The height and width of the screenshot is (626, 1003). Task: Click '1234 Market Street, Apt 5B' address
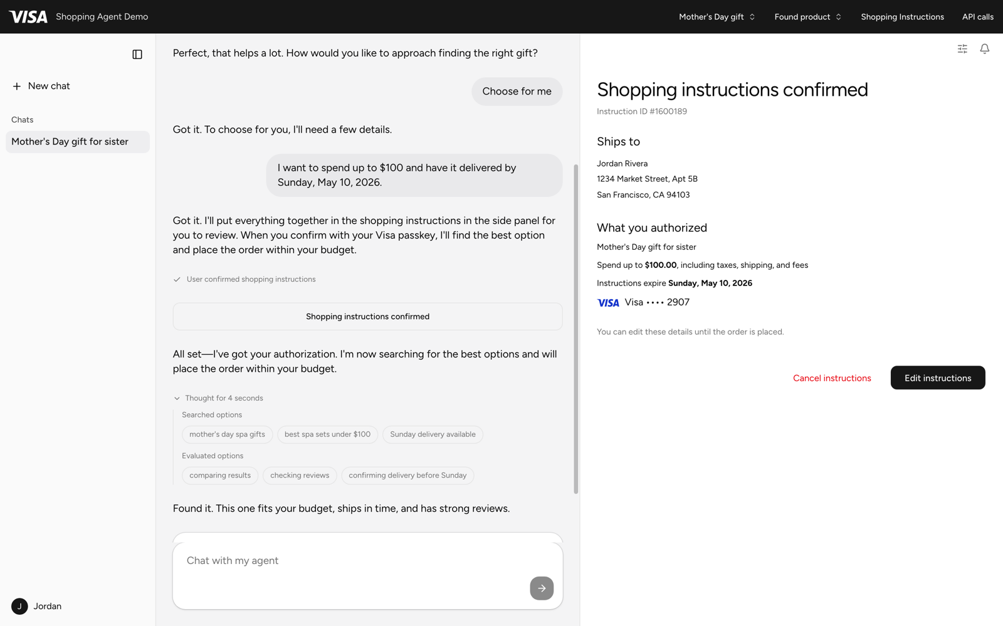point(647,179)
